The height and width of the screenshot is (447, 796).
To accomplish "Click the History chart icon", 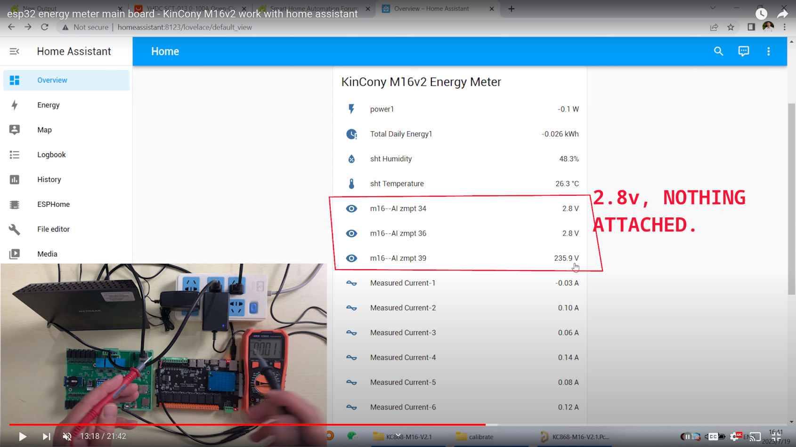I will click(15, 180).
